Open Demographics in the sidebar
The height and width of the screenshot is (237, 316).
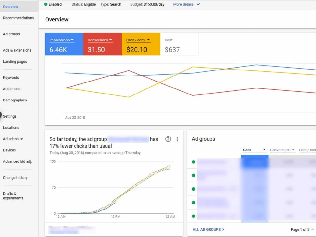pyautogui.click(x=15, y=100)
